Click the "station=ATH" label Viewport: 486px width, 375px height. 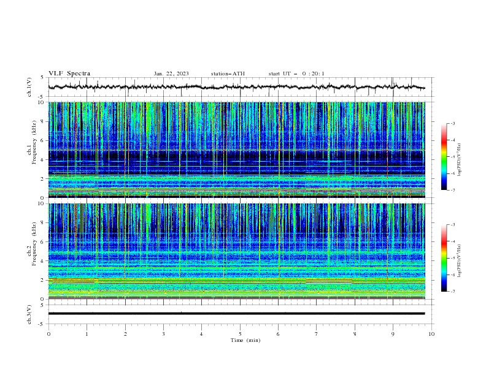pyautogui.click(x=228, y=74)
